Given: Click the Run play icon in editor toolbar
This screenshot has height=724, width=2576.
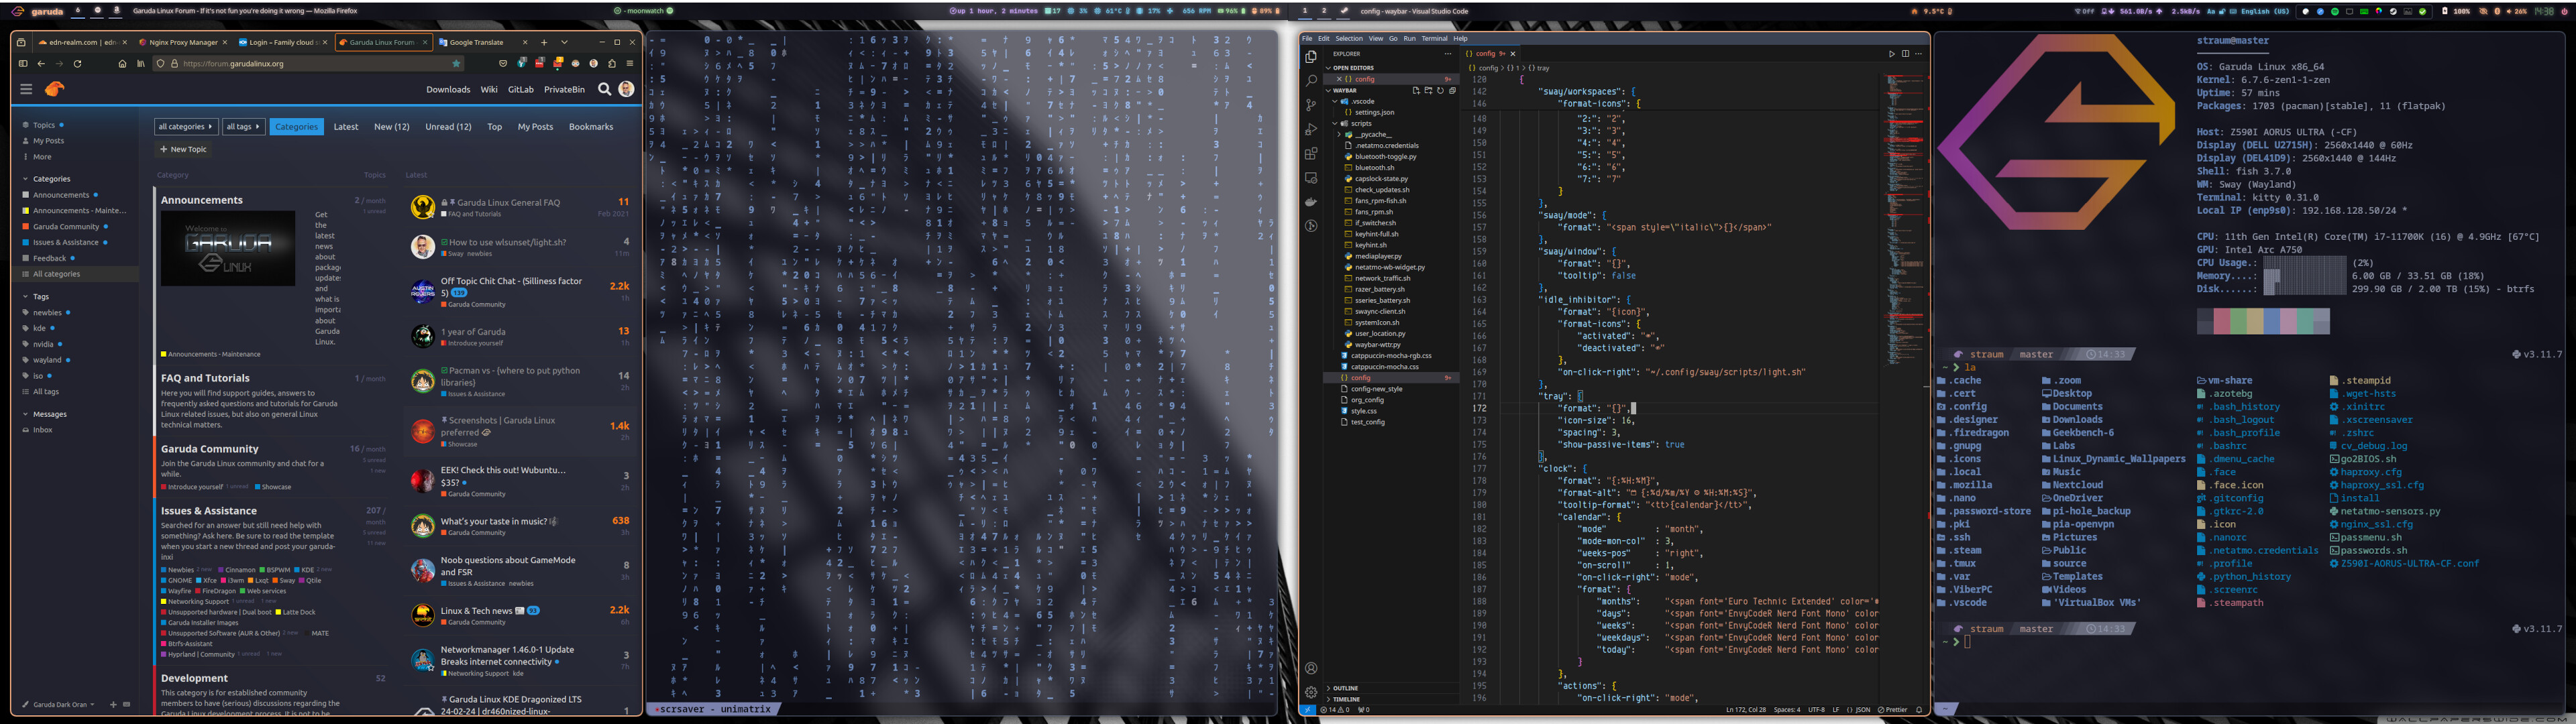Looking at the screenshot, I should (1892, 54).
